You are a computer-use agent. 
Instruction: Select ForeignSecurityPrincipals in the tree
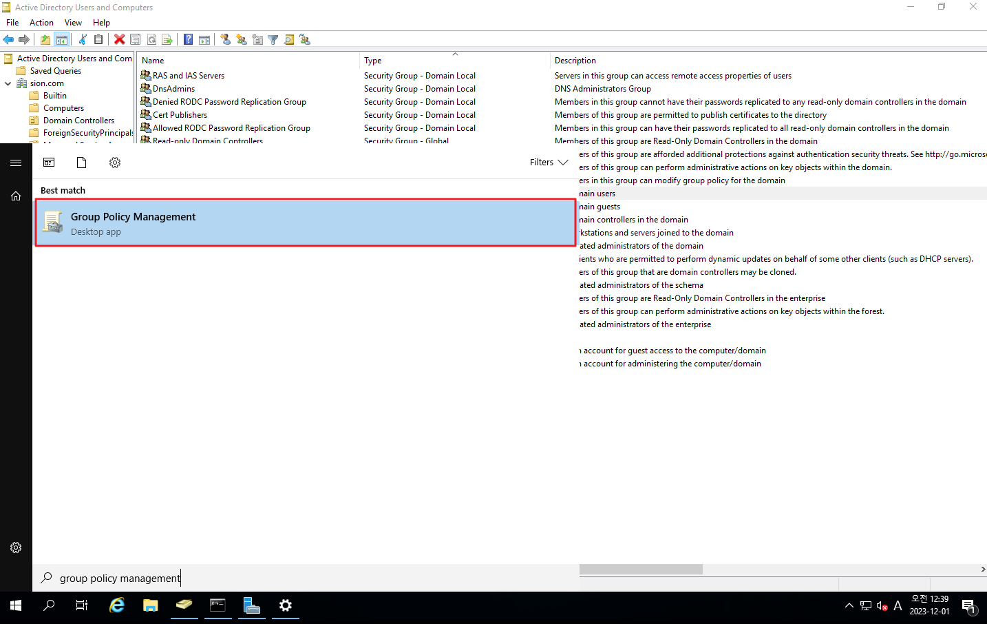[88, 133]
